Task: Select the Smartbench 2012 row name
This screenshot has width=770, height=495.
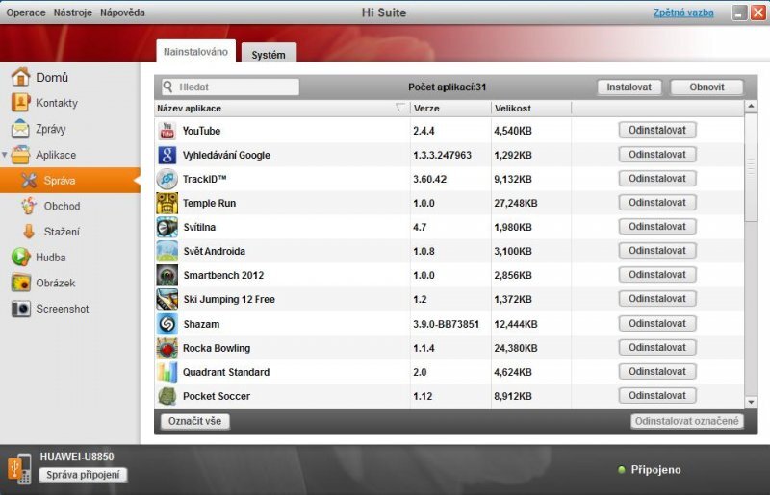Action: (x=223, y=275)
